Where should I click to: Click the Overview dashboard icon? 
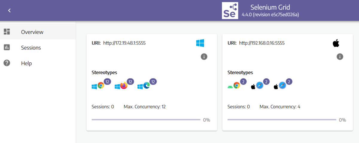pyautogui.click(x=7, y=32)
